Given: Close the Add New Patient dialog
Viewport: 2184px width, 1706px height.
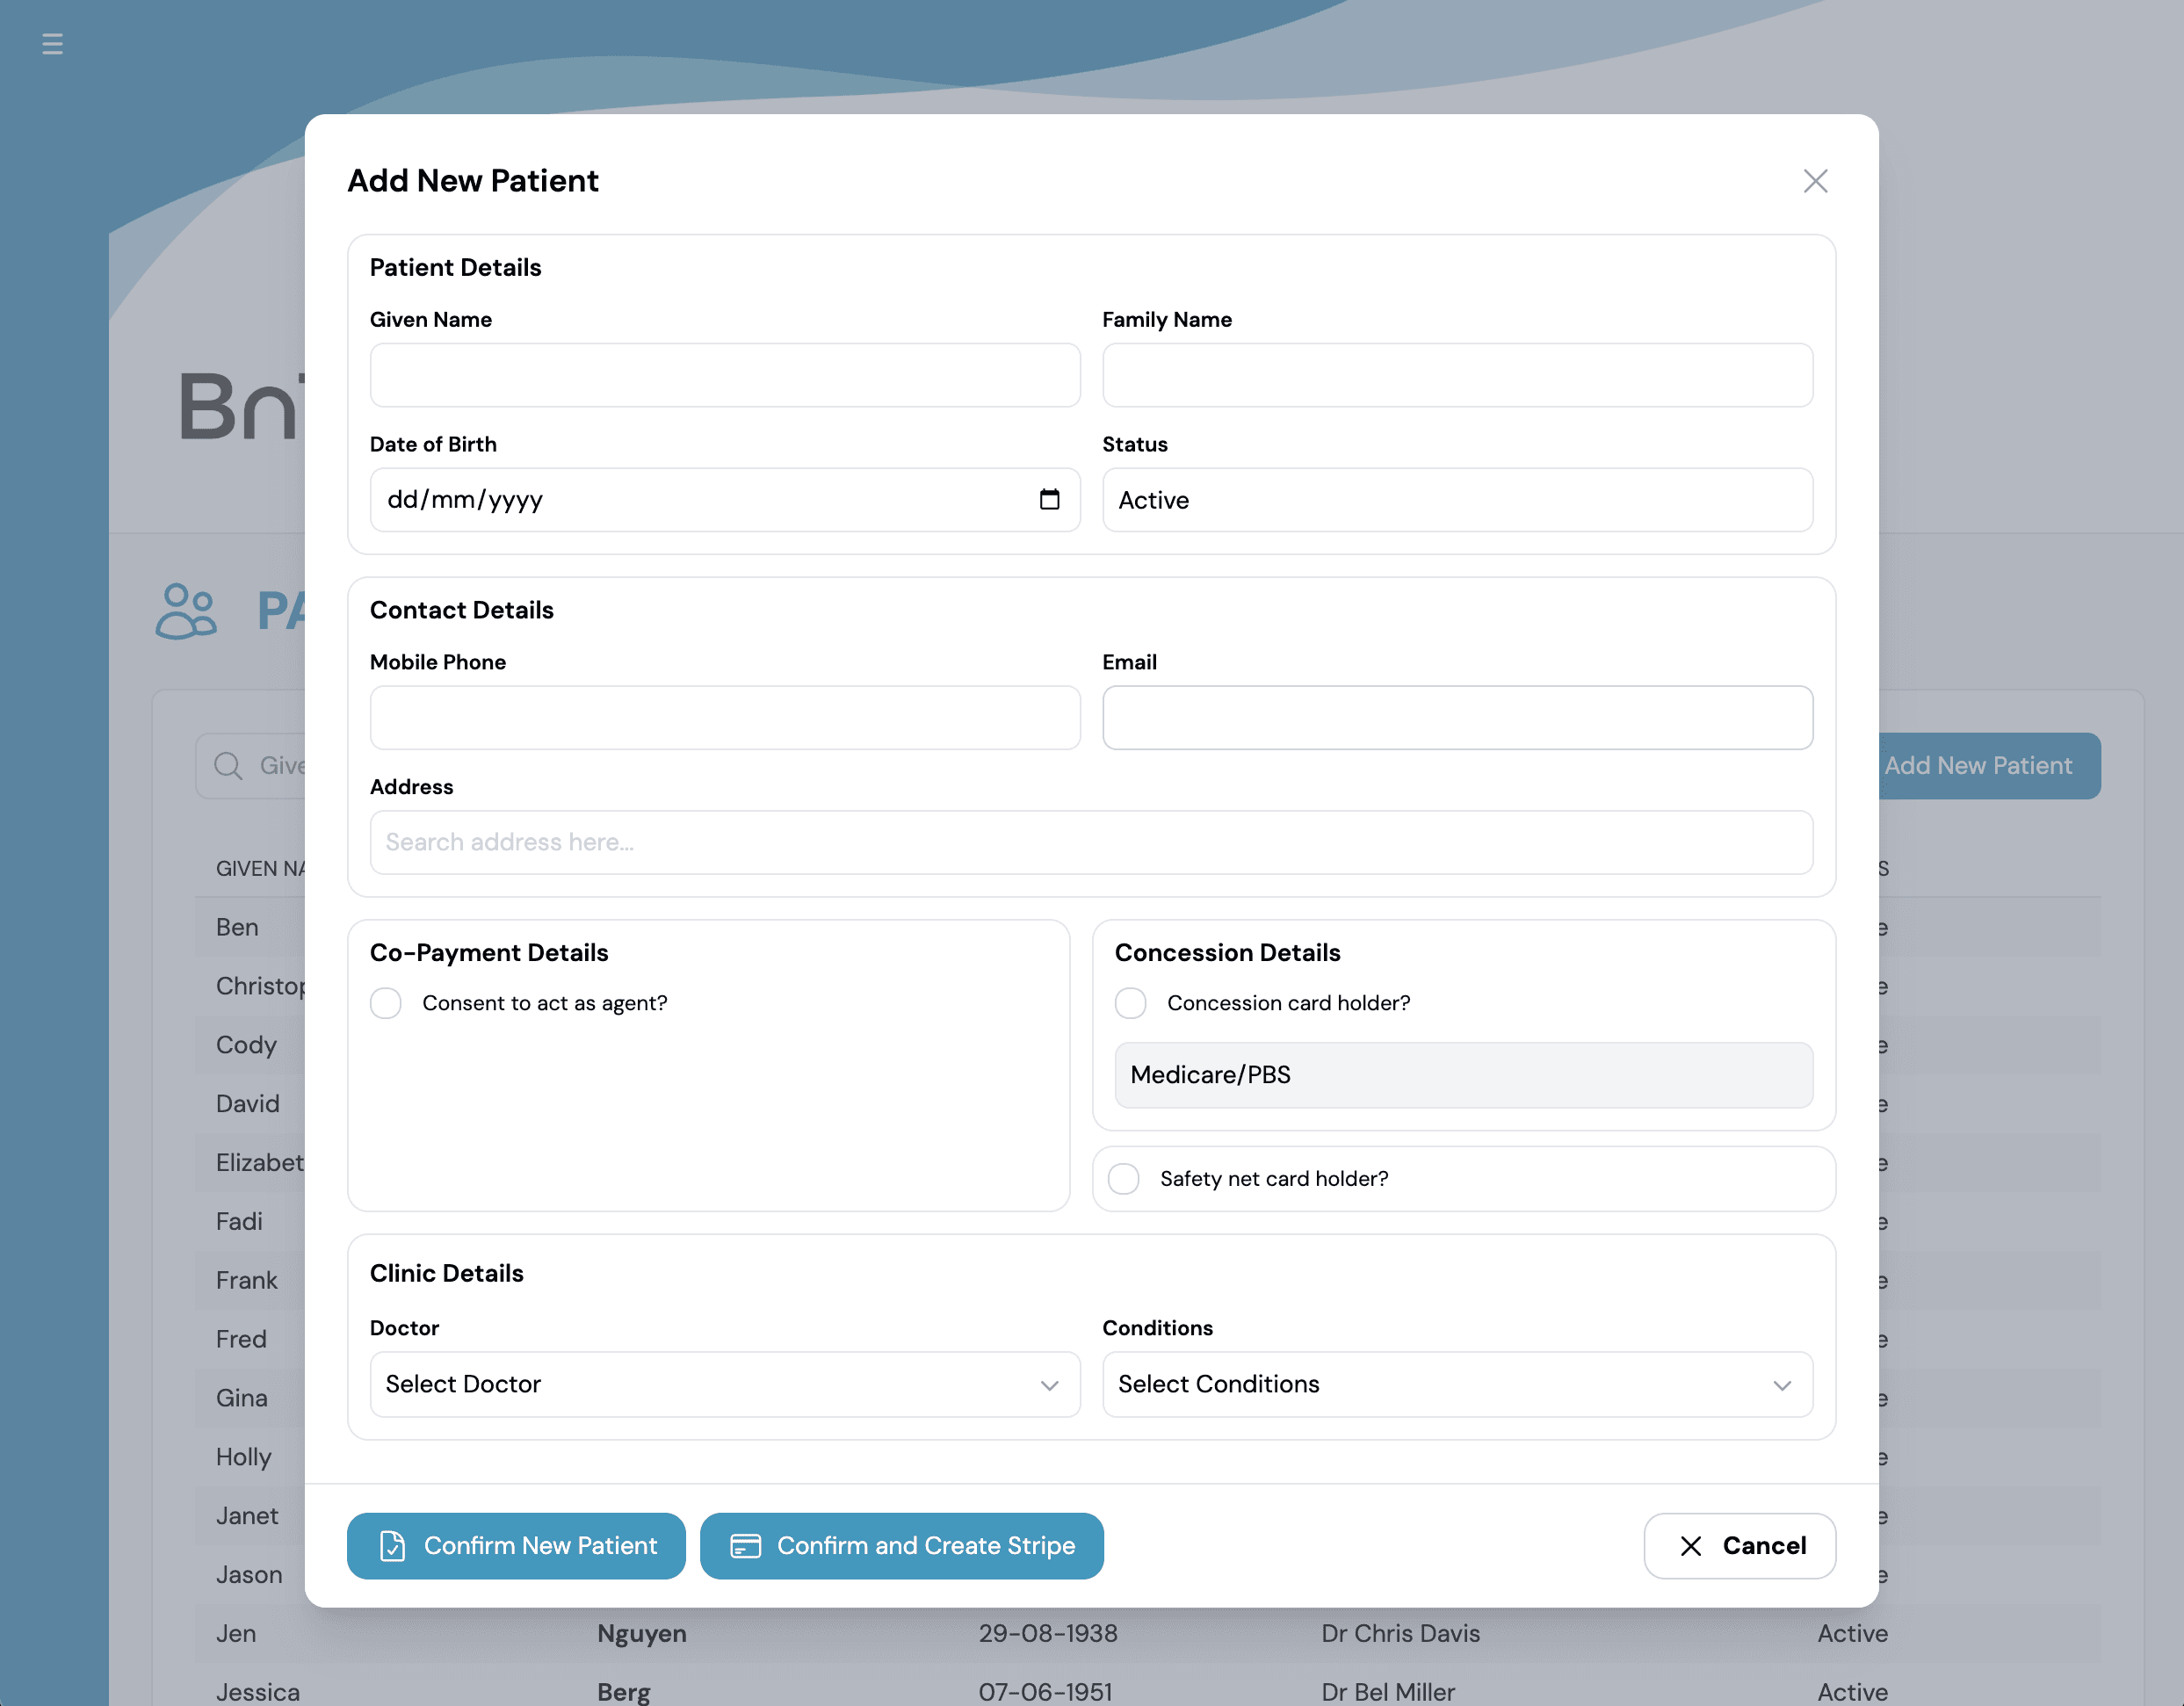Looking at the screenshot, I should (1815, 181).
